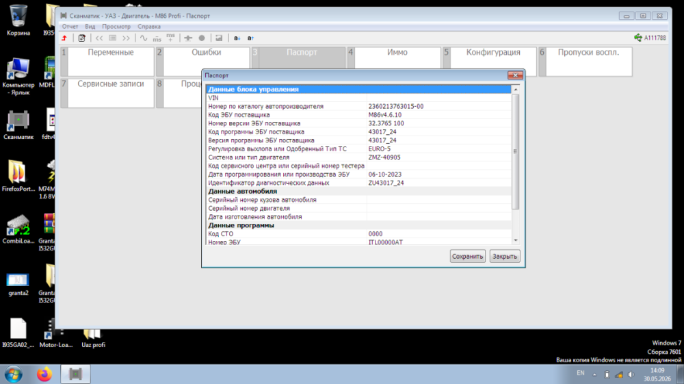Viewport: 684px width, 384px height.
Task: Open the granta2 desktop icon
Action: pyautogui.click(x=18, y=283)
